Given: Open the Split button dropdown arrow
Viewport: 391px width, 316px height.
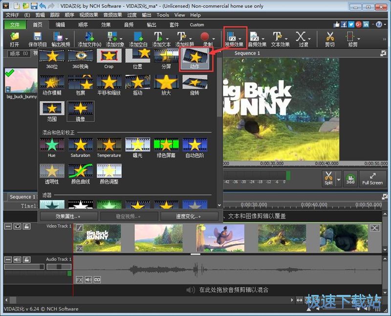Looking at the screenshot, I should [x=339, y=179].
